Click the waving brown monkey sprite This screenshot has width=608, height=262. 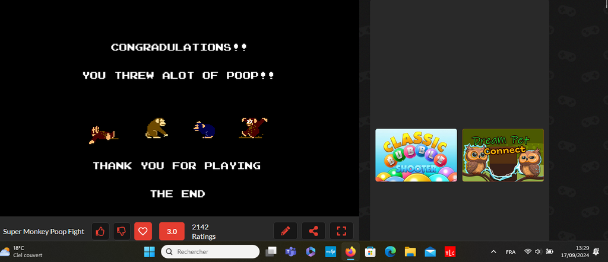tap(254, 127)
